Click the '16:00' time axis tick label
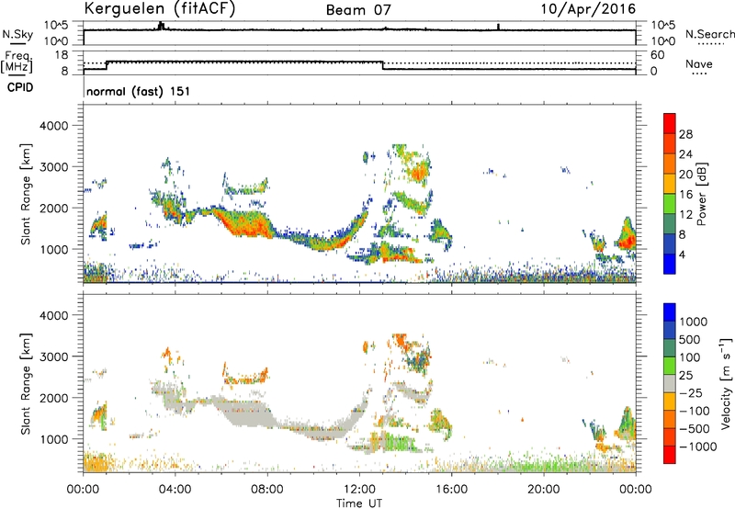The width and height of the screenshot is (735, 509). [x=452, y=490]
